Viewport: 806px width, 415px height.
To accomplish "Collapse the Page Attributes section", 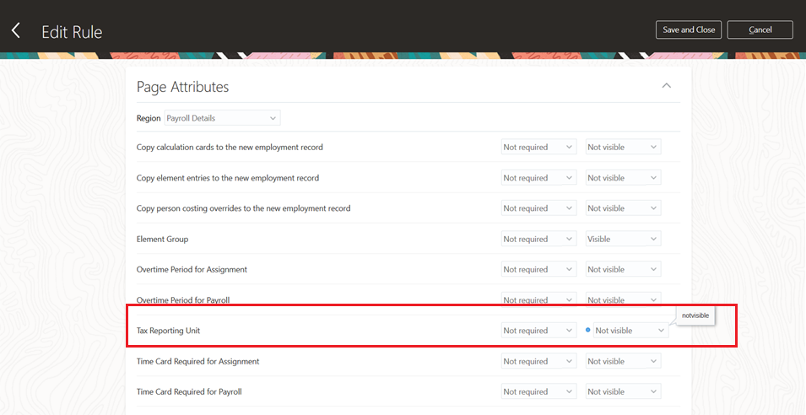I will [666, 86].
